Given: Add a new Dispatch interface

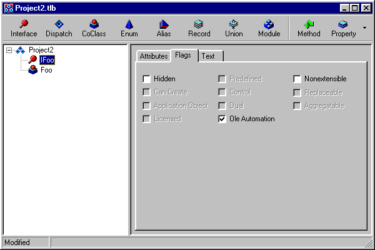Looking at the screenshot, I should (x=59, y=28).
